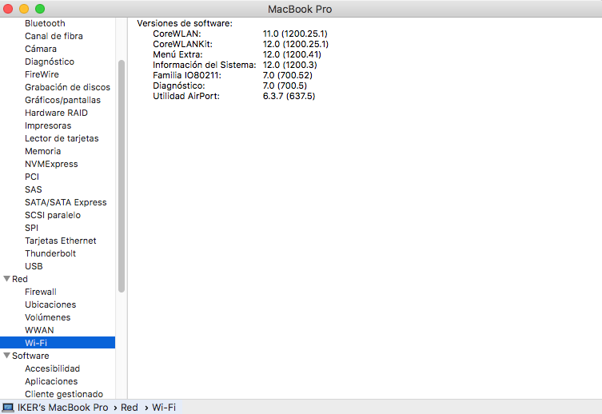This screenshot has width=602, height=414.
Task: Click the Versiones de software heading
Action: click(185, 23)
